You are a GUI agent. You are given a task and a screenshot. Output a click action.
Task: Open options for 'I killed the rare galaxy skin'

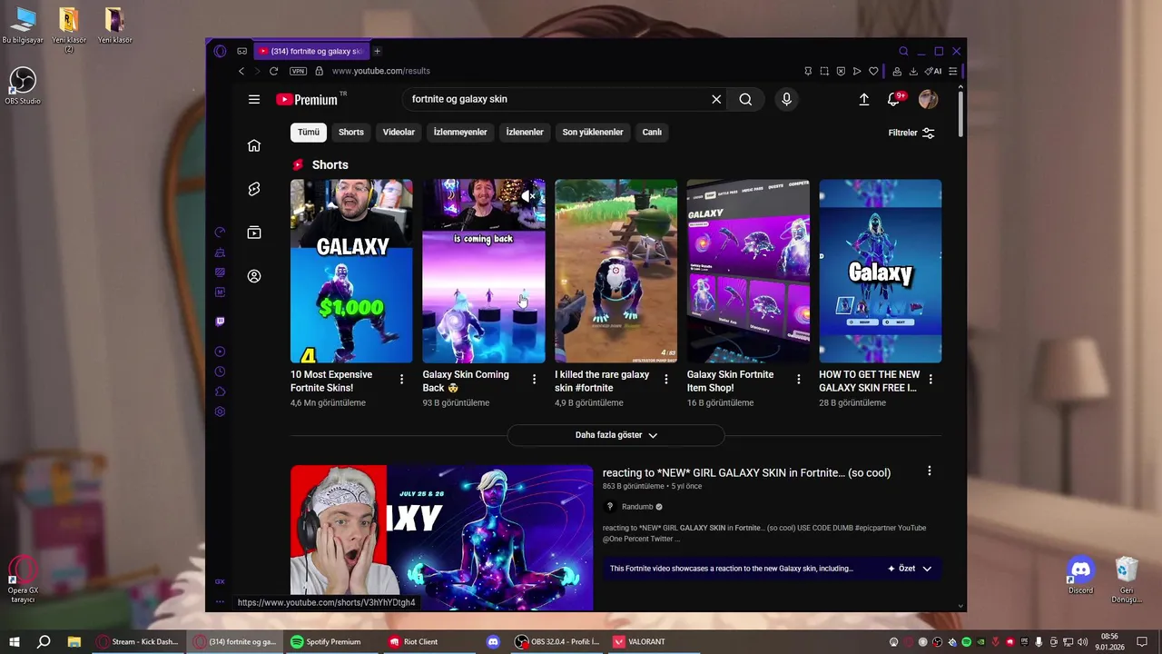pyautogui.click(x=666, y=379)
